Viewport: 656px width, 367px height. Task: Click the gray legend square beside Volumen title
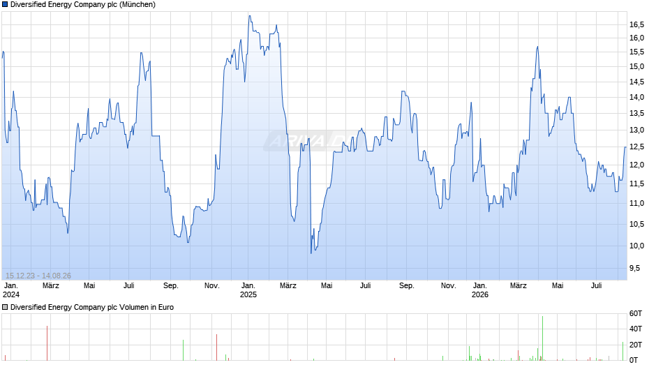(x=5, y=307)
